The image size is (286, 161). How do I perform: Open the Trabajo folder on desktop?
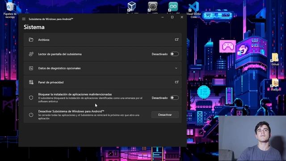(x=275, y=85)
